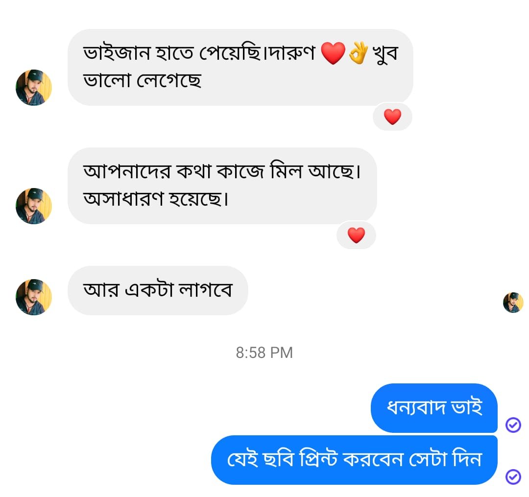Open sender avatar beside first message

pyautogui.click(x=34, y=88)
